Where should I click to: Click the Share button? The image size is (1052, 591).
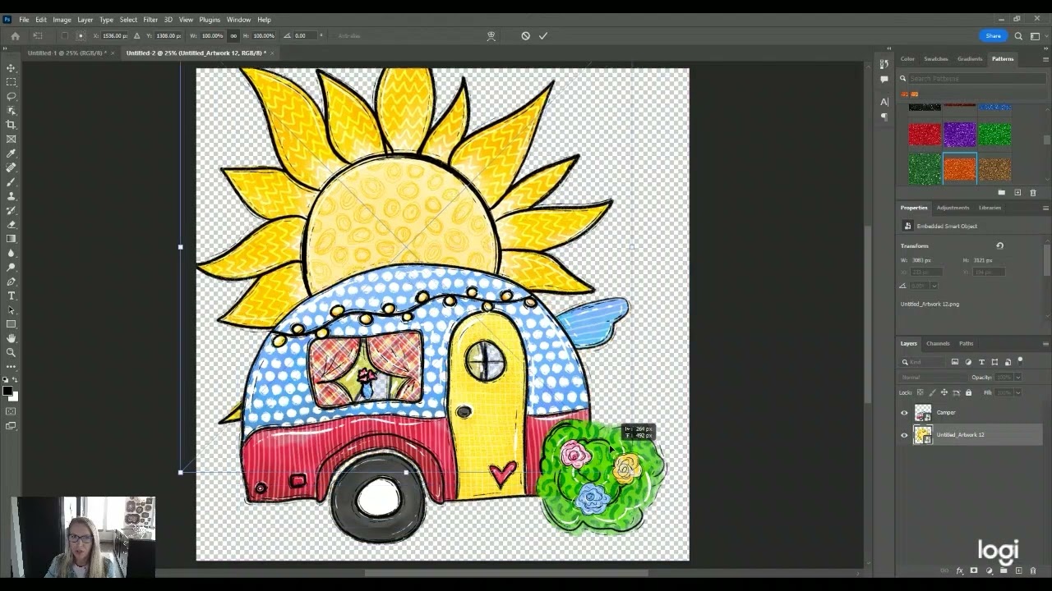(x=994, y=36)
